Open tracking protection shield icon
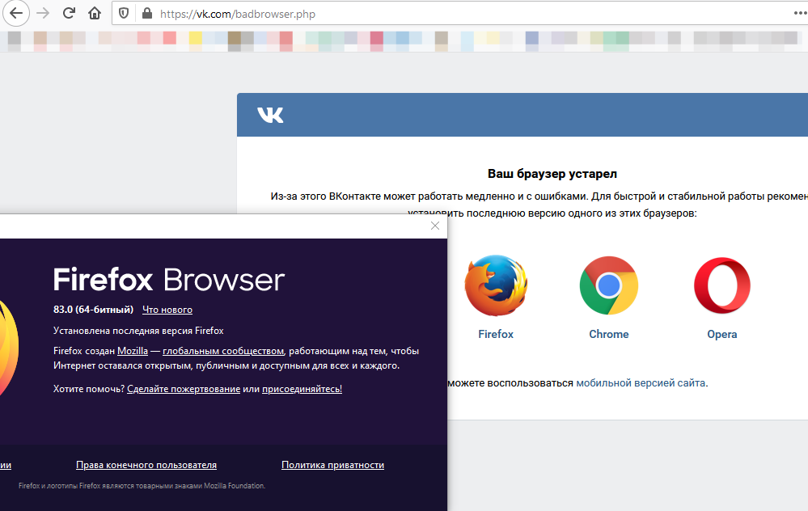The image size is (808, 511). (x=124, y=14)
